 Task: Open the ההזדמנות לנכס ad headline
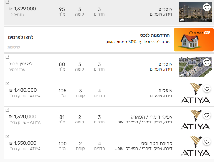click(155, 35)
